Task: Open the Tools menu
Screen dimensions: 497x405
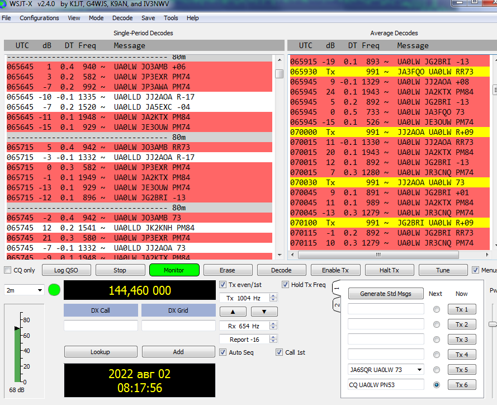Action: (171, 18)
